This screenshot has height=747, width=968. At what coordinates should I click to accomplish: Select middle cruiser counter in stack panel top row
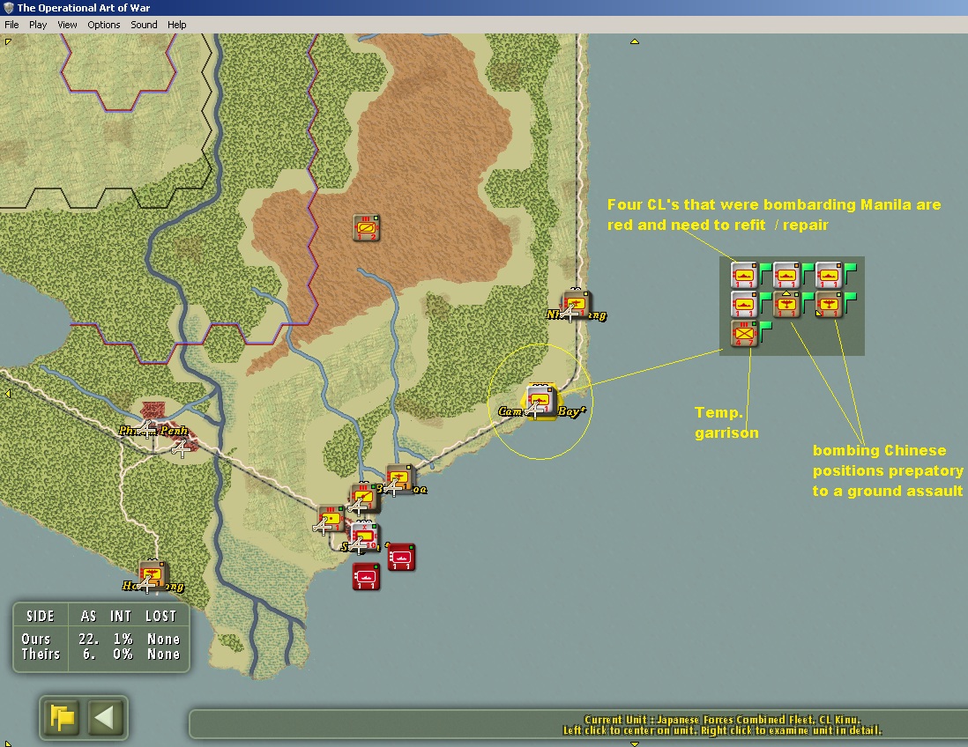point(786,275)
